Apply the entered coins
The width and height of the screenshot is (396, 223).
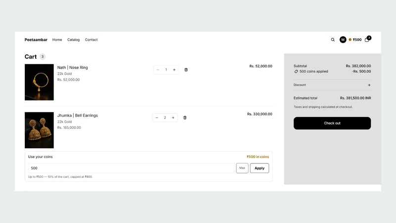259,168
